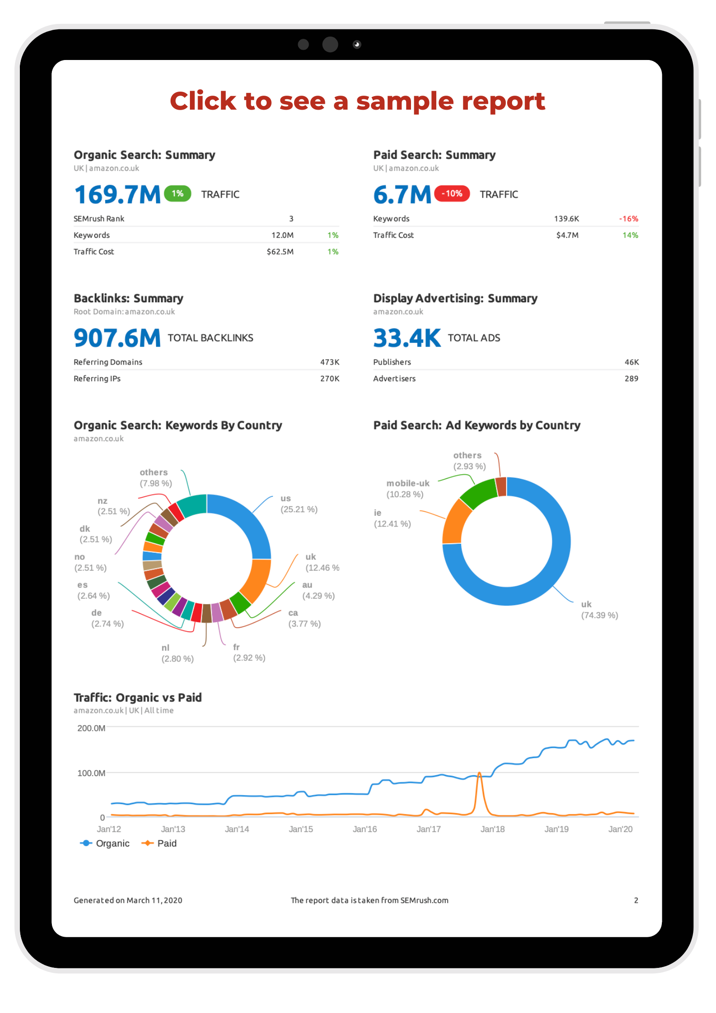This screenshot has height=1013, width=716.
Task: Click the green 1% traffic badge
Action: (178, 194)
